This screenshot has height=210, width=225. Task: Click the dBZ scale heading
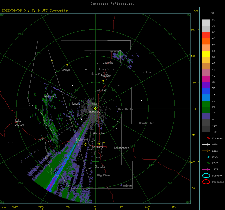[x=212, y=13]
